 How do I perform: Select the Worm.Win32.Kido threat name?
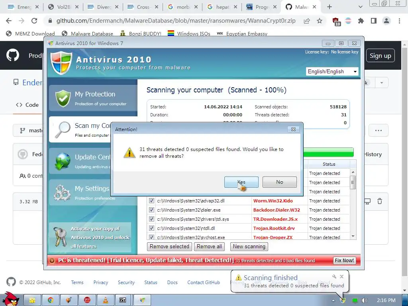[x=273, y=201]
